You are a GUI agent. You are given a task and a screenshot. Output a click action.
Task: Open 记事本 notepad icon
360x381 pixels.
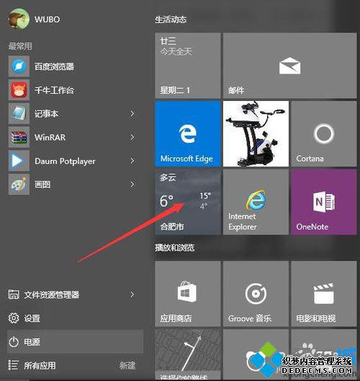pos(19,113)
